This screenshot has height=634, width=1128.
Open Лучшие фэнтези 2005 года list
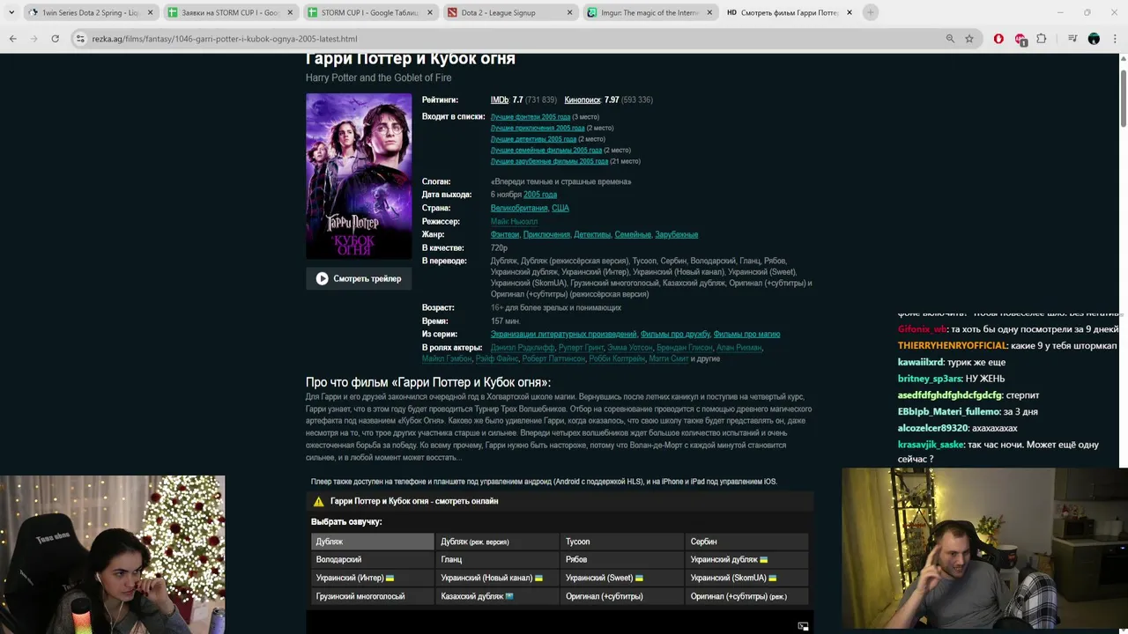(531, 117)
